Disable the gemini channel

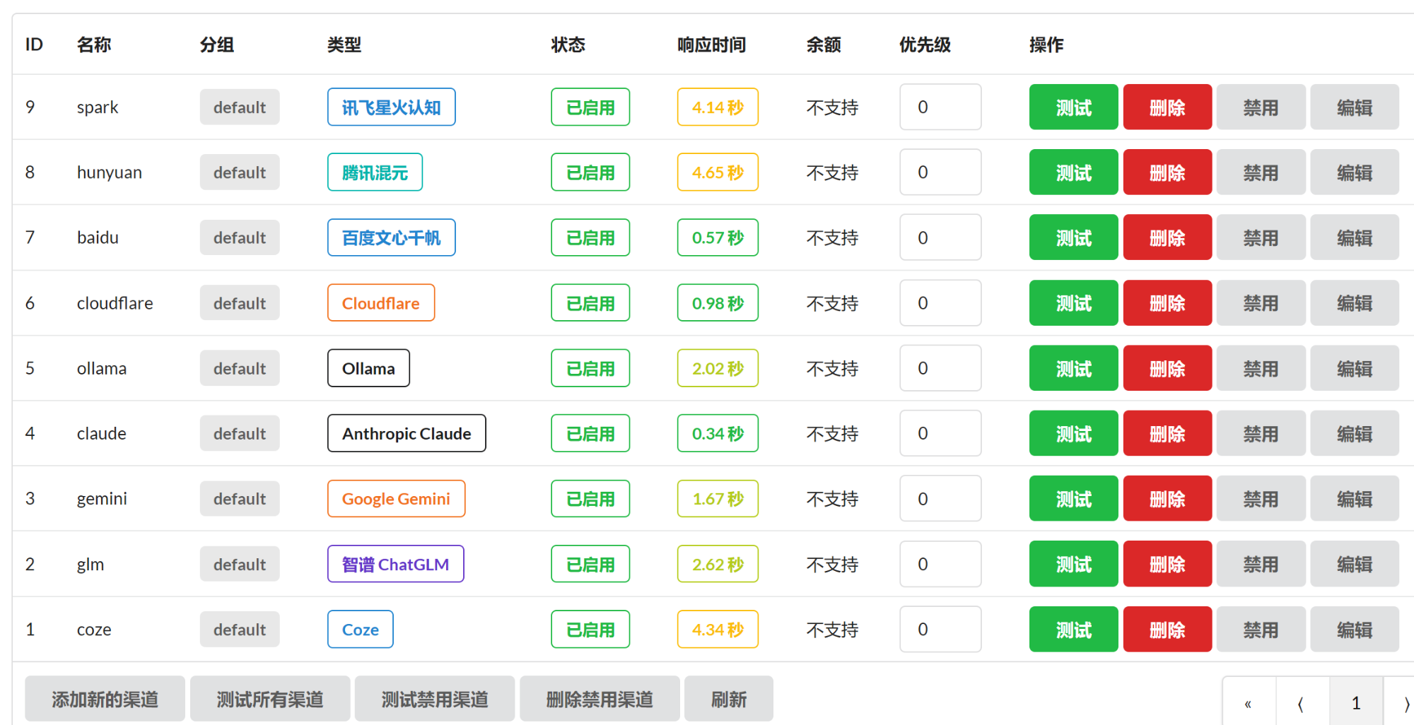[x=1261, y=498]
